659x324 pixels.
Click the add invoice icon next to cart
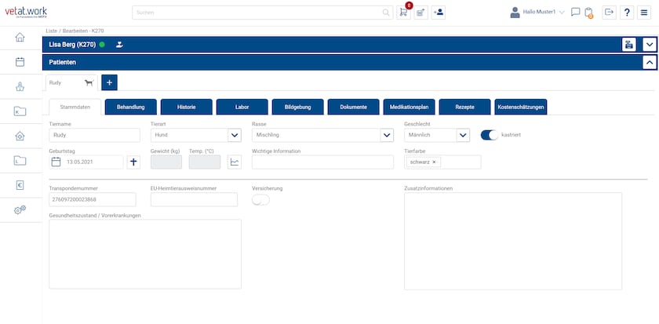click(x=421, y=13)
